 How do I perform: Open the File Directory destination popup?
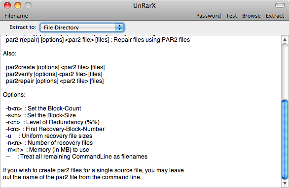point(82,27)
